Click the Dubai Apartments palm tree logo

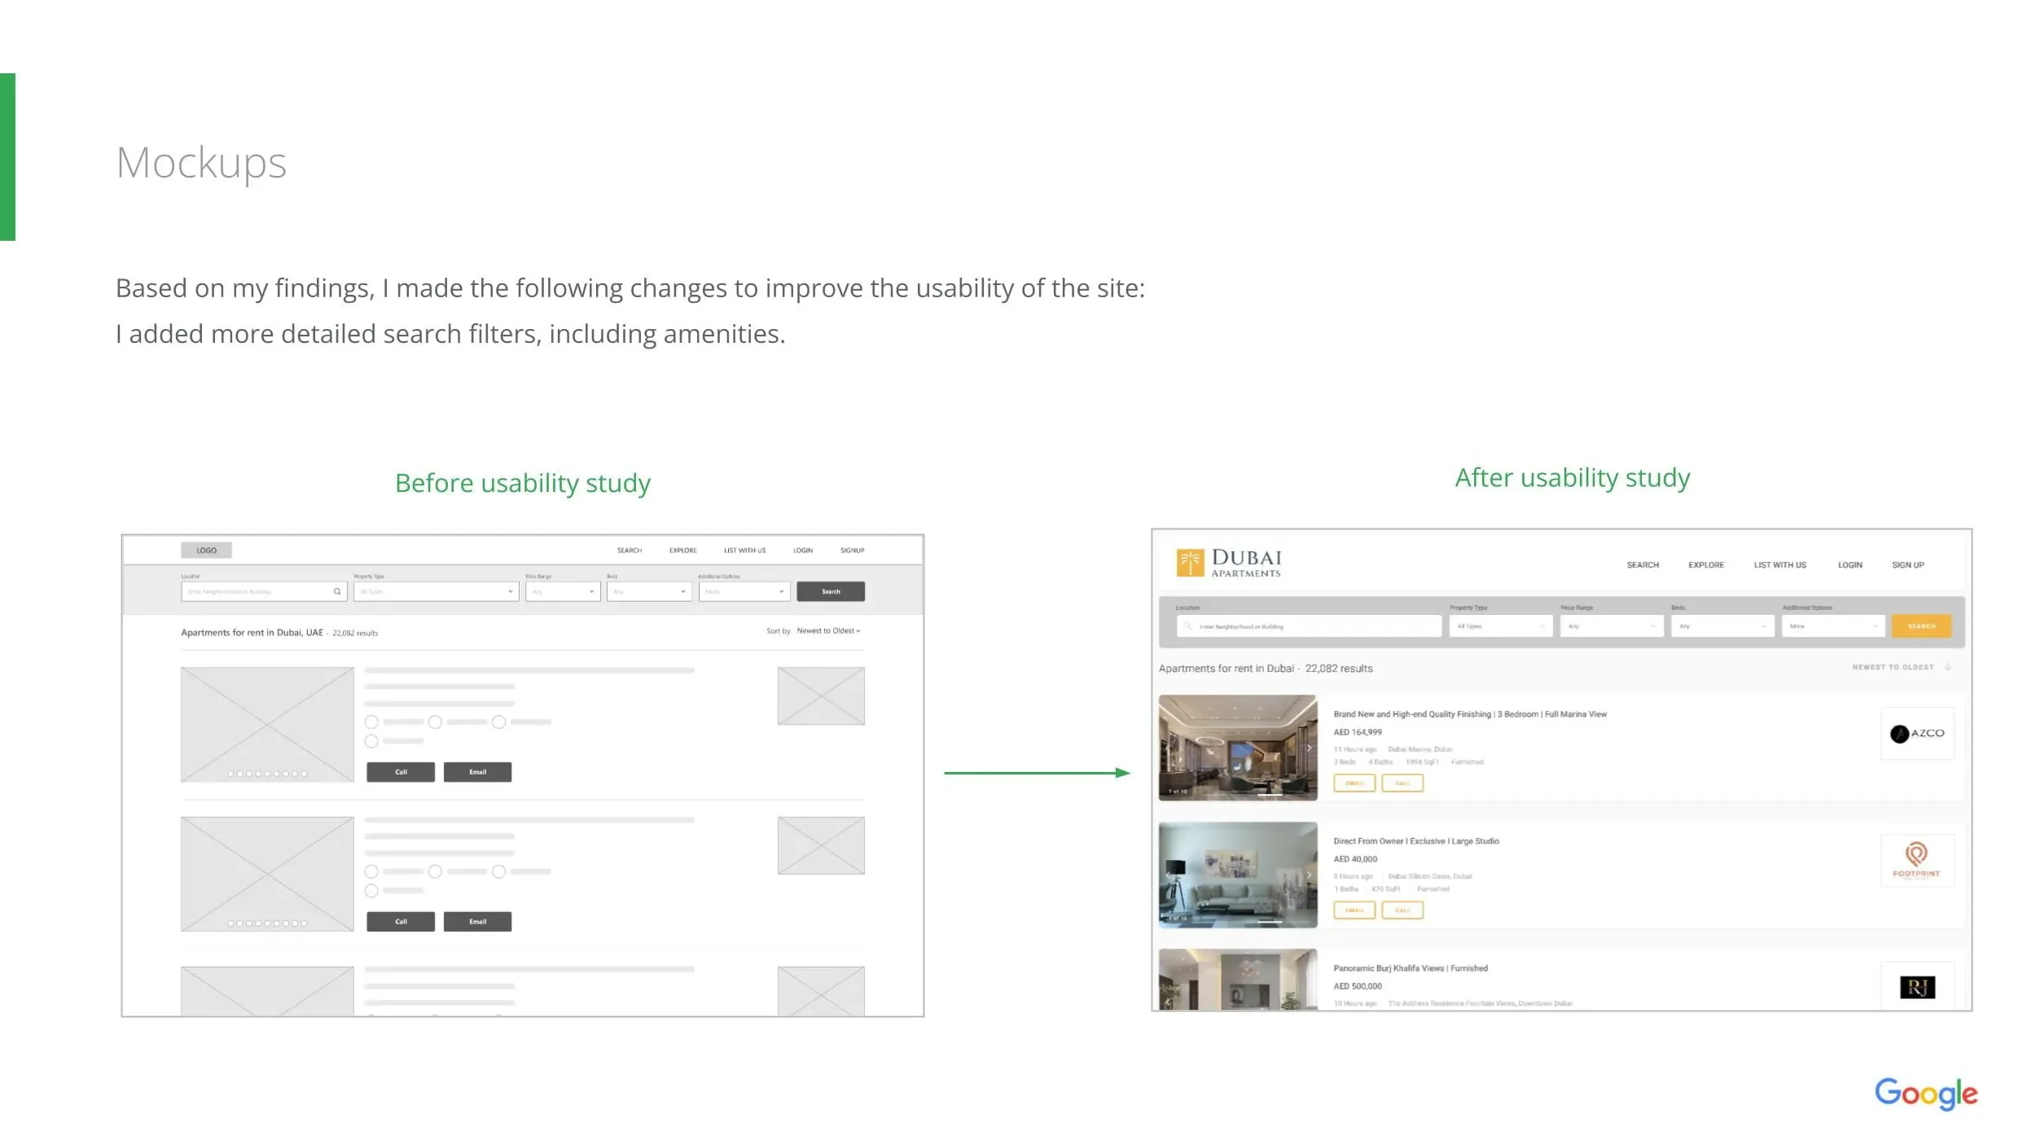[1189, 562]
